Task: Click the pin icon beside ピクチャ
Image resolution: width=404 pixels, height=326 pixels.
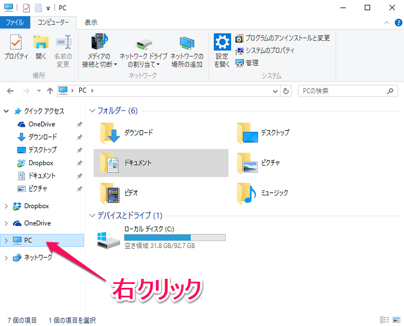Action: tap(79, 189)
